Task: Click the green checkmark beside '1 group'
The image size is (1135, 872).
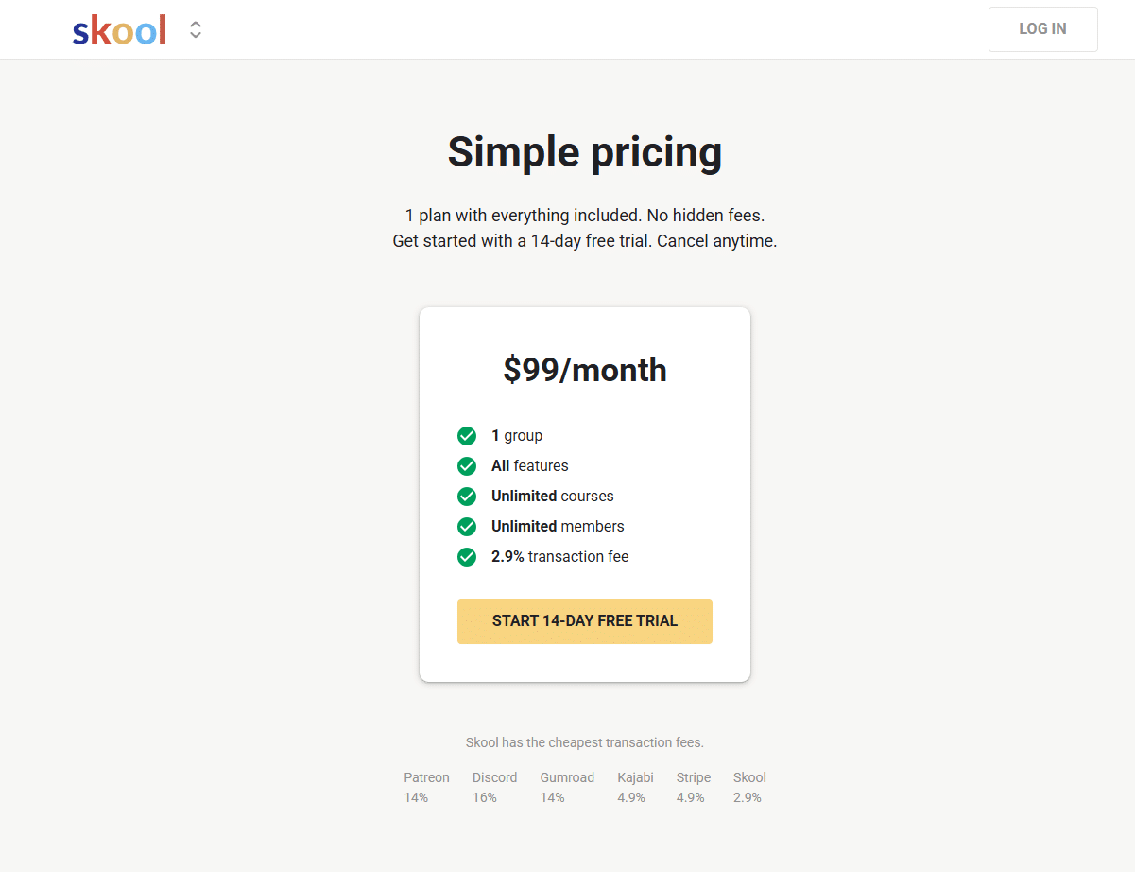Action: (467, 436)
